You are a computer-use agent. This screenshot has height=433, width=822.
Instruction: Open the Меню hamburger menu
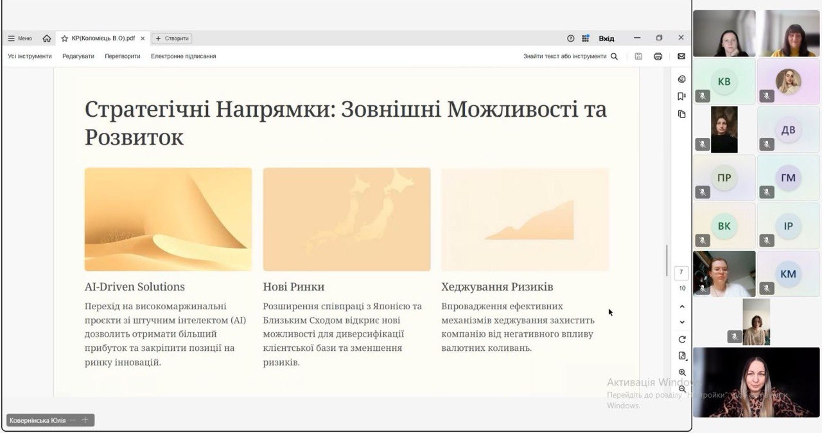[x=20, y=38]
